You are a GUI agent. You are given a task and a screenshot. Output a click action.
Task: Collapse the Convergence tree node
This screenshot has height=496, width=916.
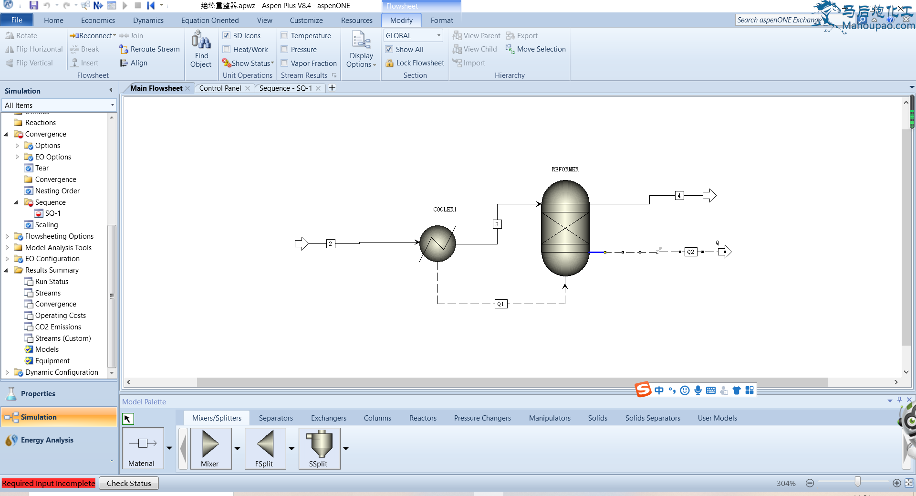click(x=6, y=134)
